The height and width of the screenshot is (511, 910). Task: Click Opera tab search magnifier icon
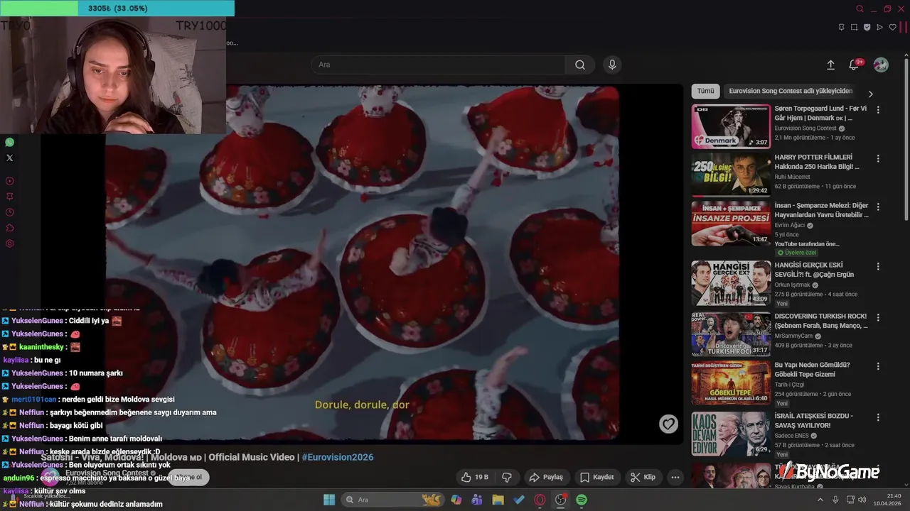(x=860, y=9)
